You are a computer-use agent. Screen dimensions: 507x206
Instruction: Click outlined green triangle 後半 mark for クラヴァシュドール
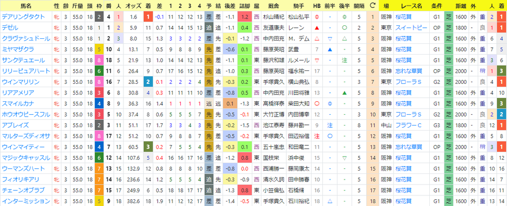(345, 38)
